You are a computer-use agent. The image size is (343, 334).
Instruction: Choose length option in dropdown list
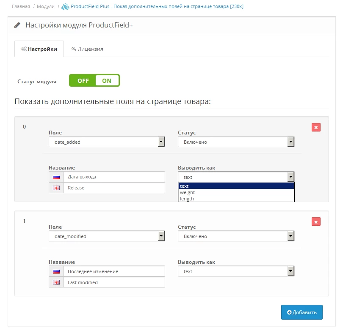[236, 199]
